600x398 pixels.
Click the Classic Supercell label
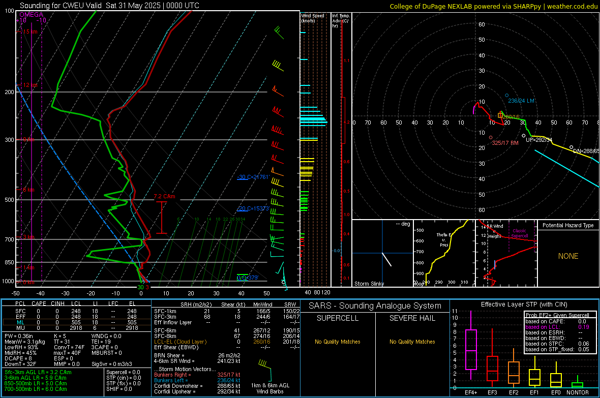520,233
